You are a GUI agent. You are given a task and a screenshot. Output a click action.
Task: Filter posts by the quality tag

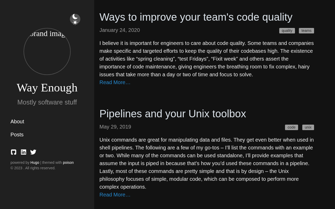[287, 31]
